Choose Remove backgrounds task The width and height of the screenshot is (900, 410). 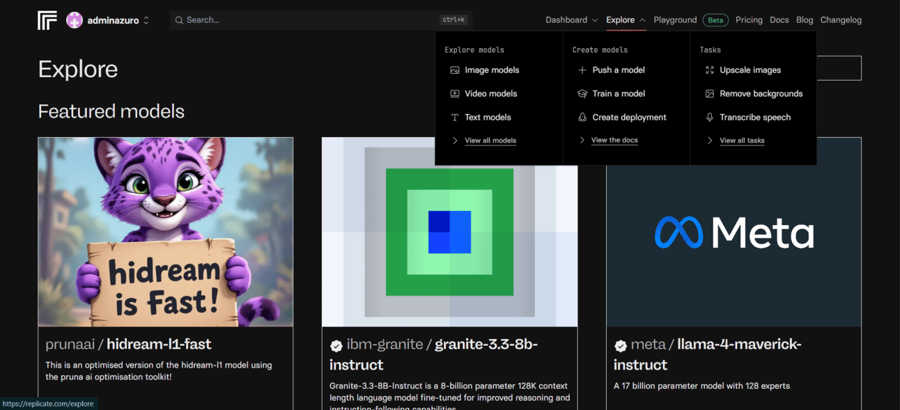coord(761,94)
